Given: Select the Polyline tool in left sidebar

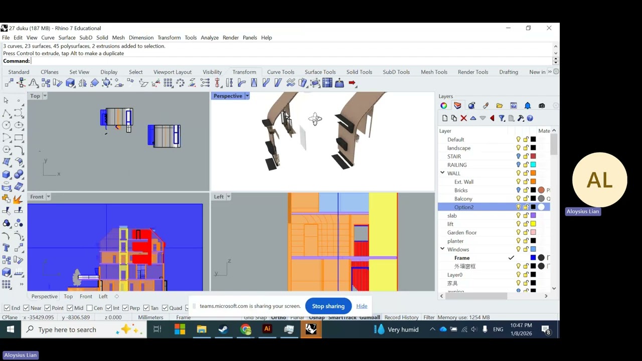Looking at the screenshot, I should click(7, 113).
